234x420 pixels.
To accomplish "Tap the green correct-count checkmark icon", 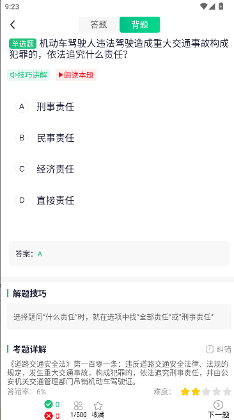I will (49, 404).
